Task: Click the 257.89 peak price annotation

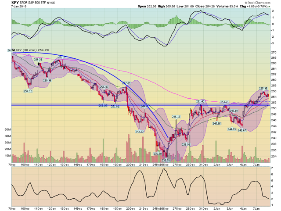Action: click(x=126, y=83)
